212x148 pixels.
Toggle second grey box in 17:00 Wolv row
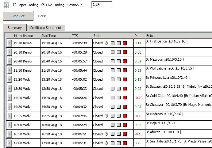point(119,143)
